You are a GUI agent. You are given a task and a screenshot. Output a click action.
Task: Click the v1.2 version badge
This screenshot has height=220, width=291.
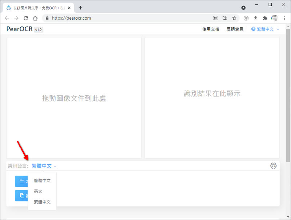pos(39,30)
